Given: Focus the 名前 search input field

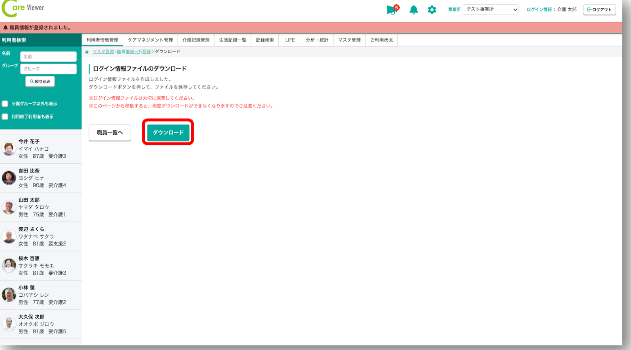Looking at the screenshot, I should [48, 57].
